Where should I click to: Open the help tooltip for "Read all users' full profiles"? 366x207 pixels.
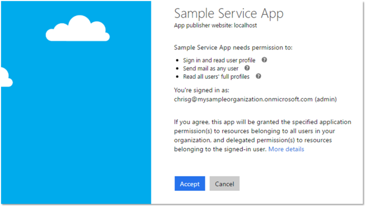coord(258,76)
